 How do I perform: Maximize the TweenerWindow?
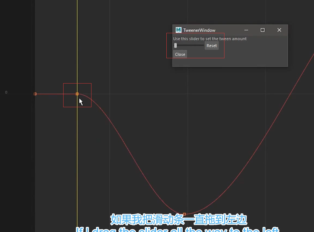[x=262, y=30]
